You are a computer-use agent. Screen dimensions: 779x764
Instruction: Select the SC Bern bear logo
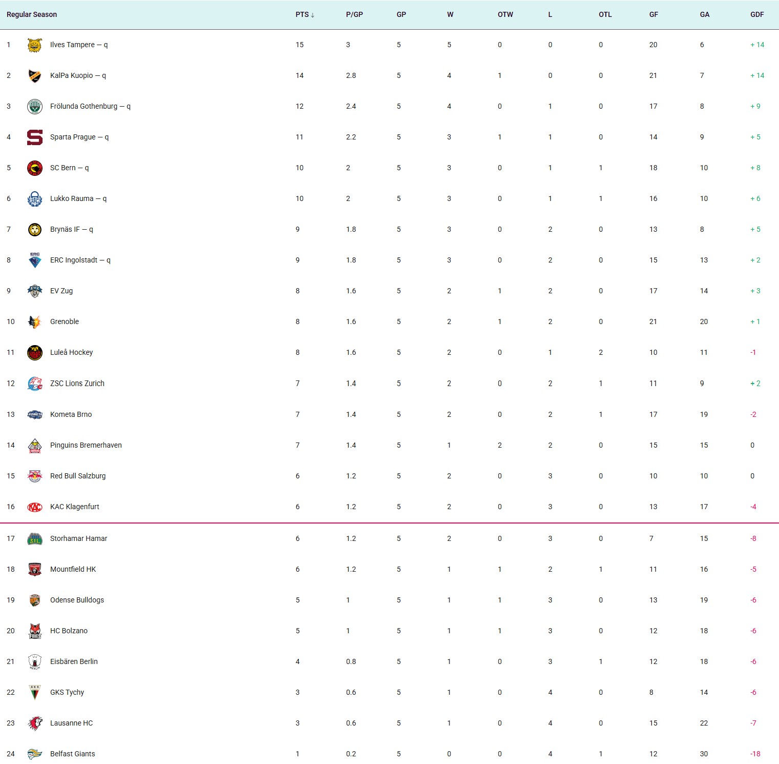(35, 168)
